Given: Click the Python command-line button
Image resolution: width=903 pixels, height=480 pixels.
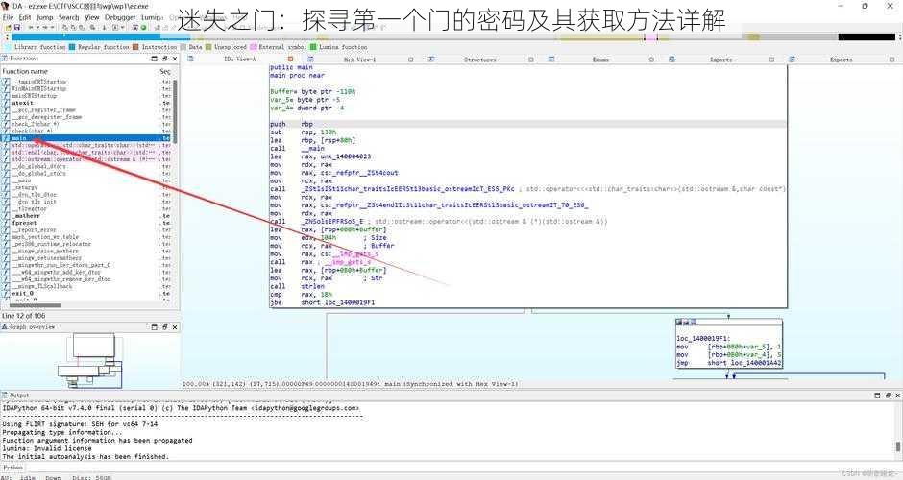Looking at the screenshot, I should point(12,468).
